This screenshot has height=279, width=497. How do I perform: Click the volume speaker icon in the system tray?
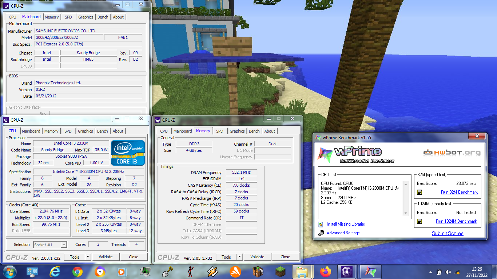click(x=448, y=272)
